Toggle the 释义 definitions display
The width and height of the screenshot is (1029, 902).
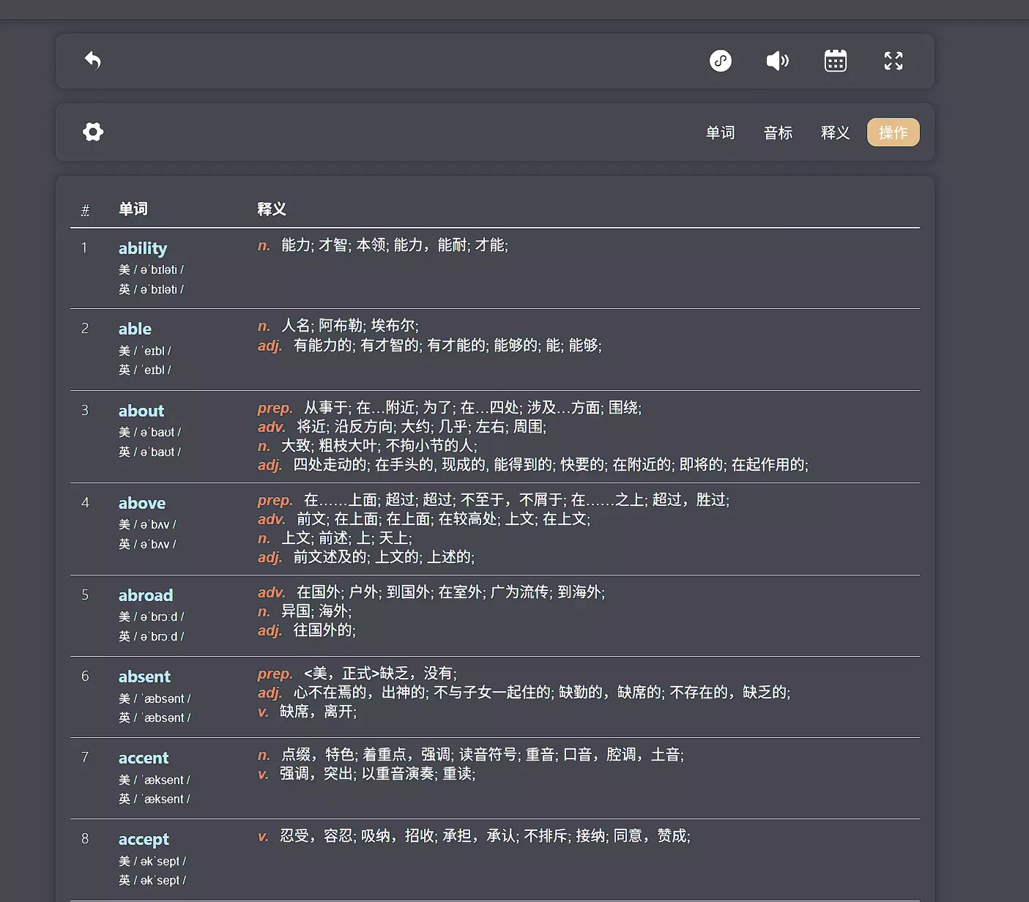pyautogui.click(x=835, y=133)
